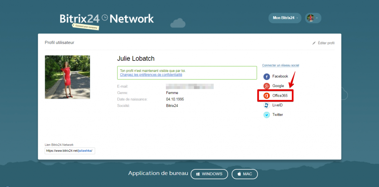Click the Connect your company tag
379x187 pixels.
[x=86, y=27]
